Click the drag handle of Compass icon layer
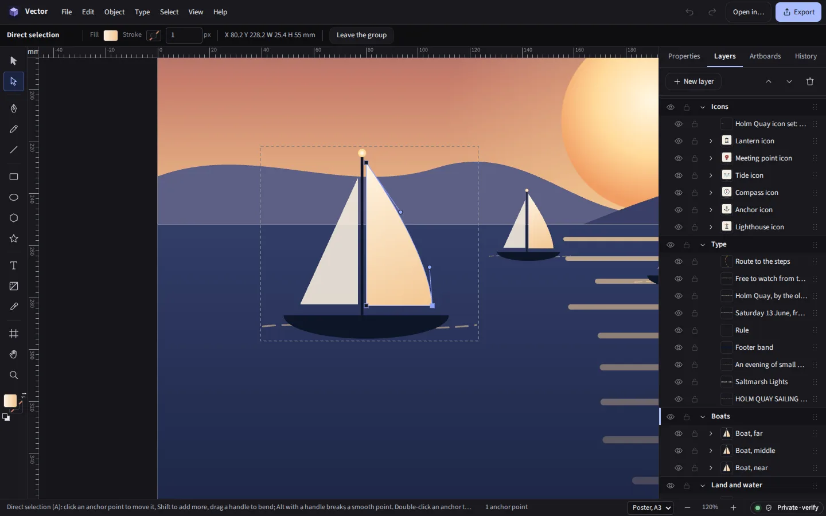Screen dimensions: 826x516 [x=815, y=193]
